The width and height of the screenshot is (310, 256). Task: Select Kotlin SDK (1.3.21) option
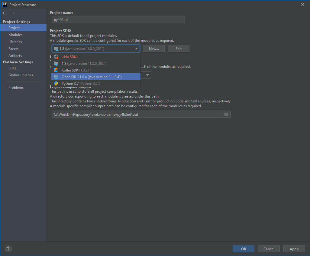(96, 70)
